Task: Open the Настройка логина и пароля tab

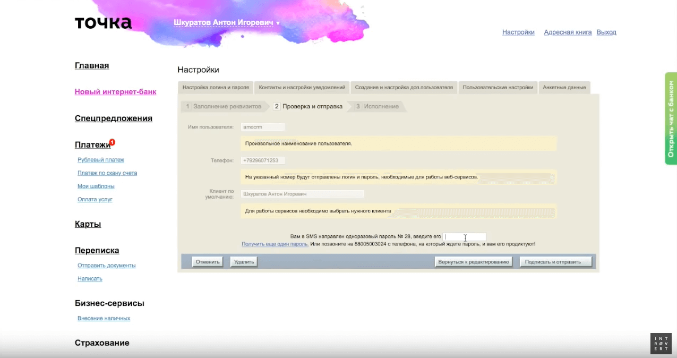Action: coord(216,88)
